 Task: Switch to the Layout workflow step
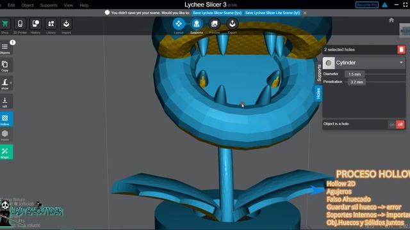[x=179, y=24]
